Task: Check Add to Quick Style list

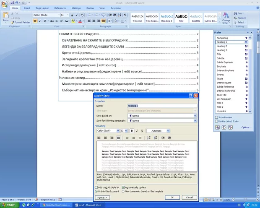Action: (x=96, y=187)
